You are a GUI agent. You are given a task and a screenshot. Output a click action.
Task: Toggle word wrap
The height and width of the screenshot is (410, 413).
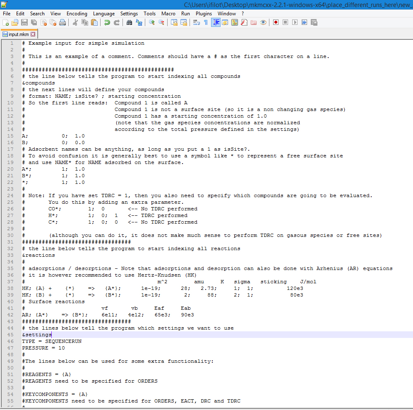point(196,22)
